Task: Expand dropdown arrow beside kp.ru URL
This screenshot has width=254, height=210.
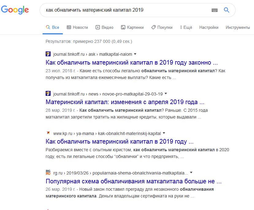Action: point(164,133)
